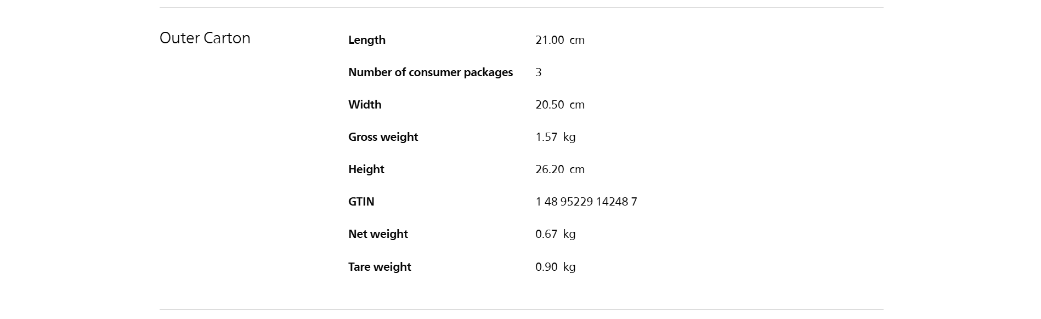The image size is (1041, 319).
Task: Select the Gross weight label
Action: tap(383, 137)
